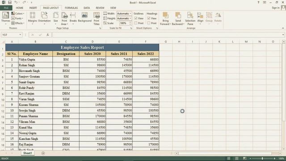This screenshot has height=161, width=286.
Task: Open the Align objects menu
Action: coord(200,18)
